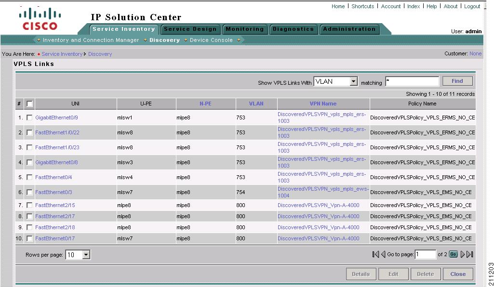
Task: Click the Delete button
Action: pyautogui.click(x=426, y=274)
